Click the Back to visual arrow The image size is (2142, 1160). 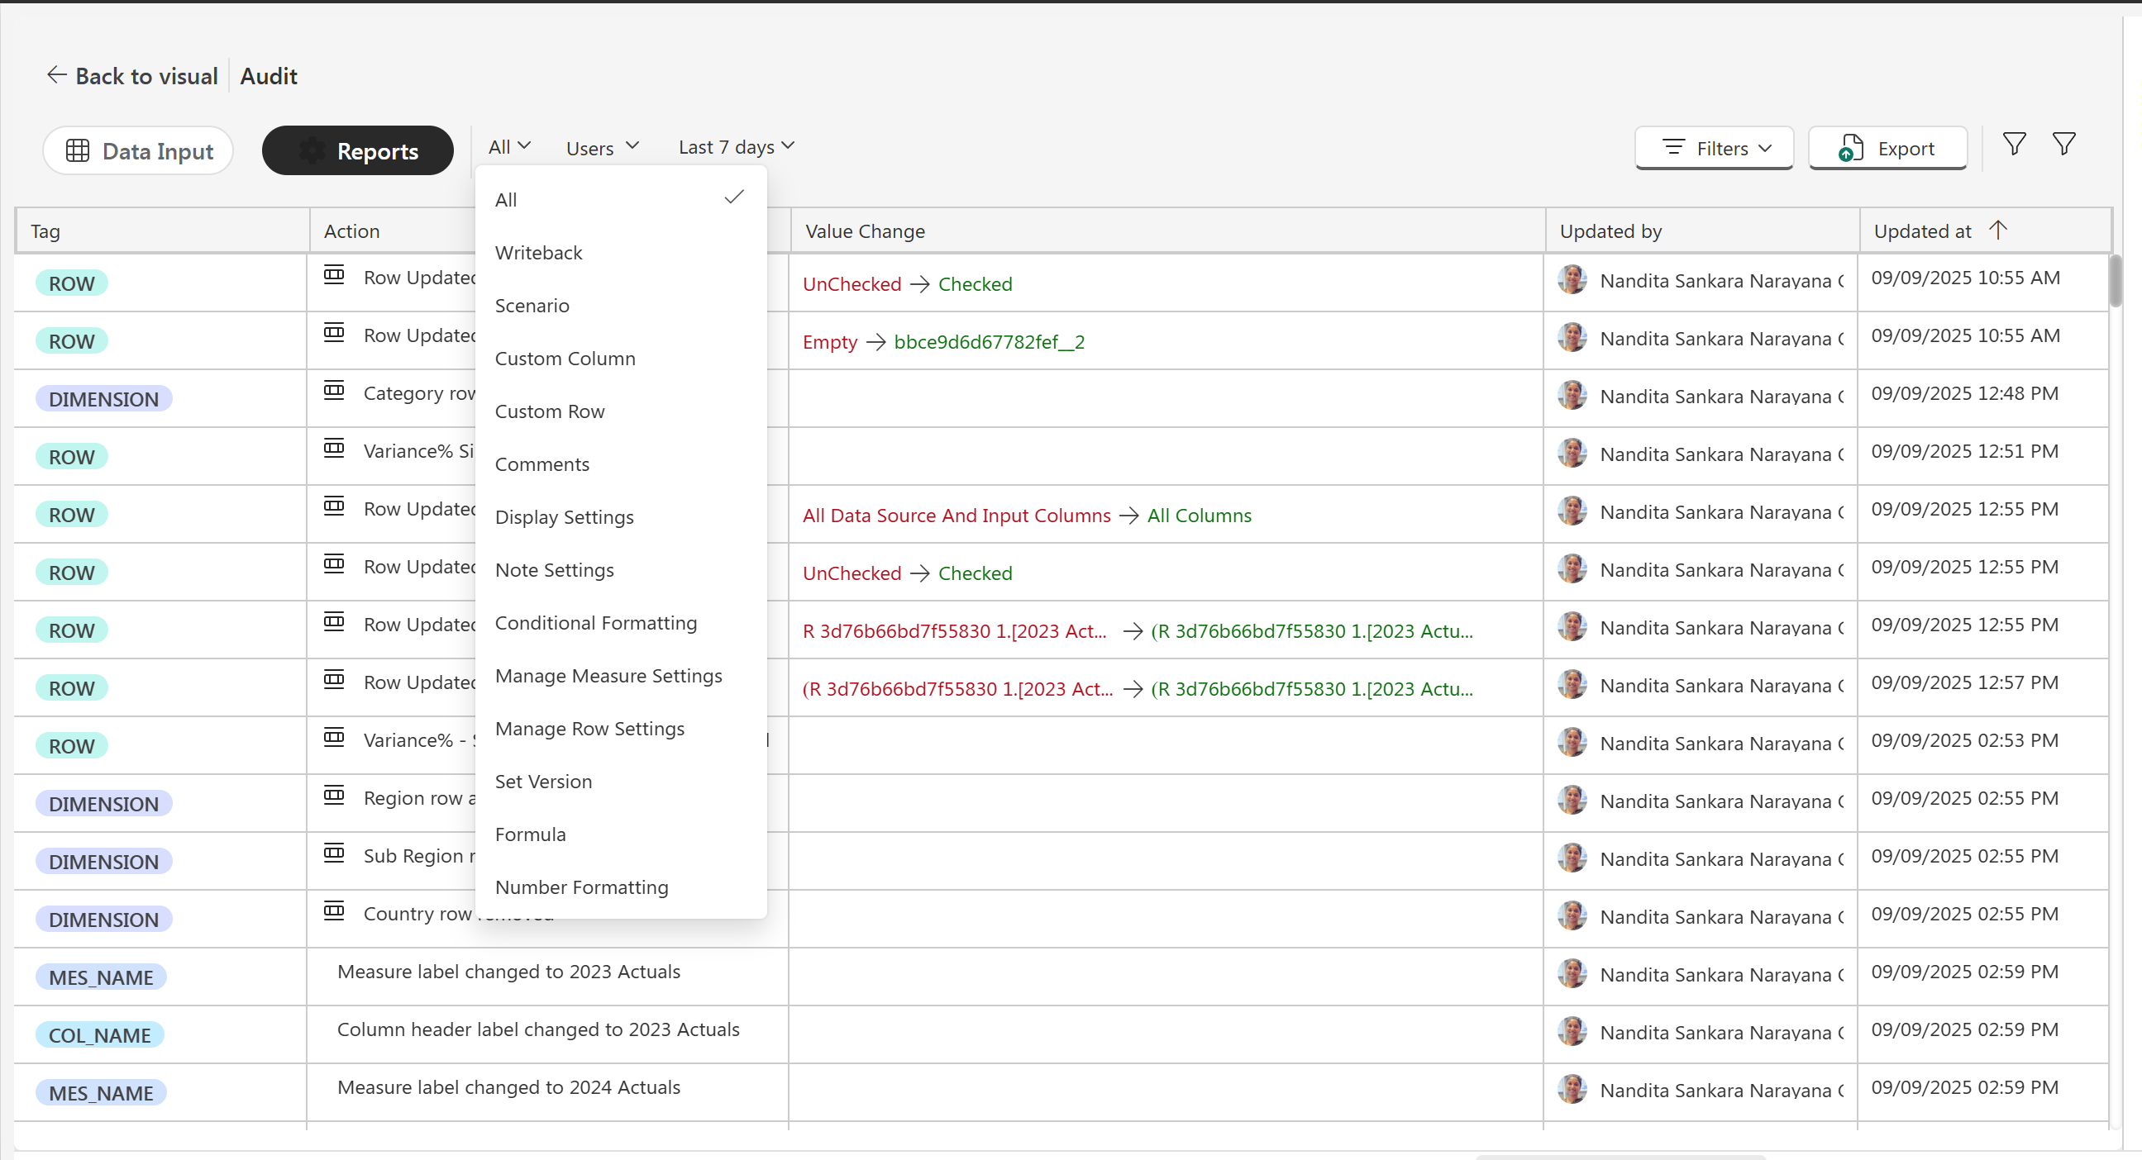pyautogui.click(x=56, y=76)
